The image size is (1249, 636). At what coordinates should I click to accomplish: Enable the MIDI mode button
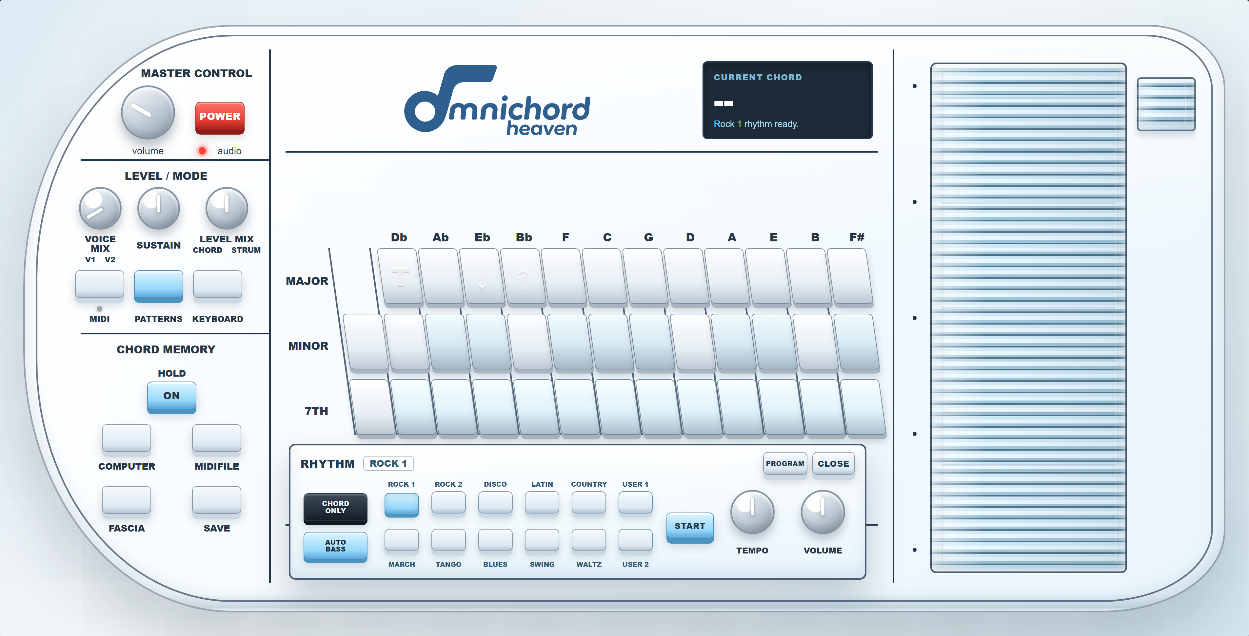(x=99, y=286)
